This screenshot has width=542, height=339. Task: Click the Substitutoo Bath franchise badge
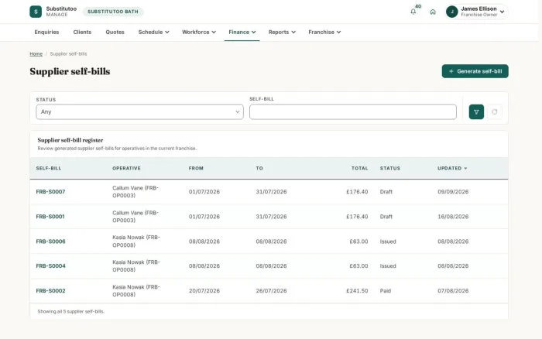coord(113,12)
